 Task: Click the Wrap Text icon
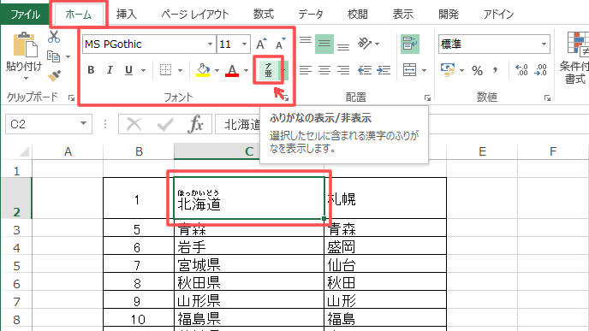(410, 44)
